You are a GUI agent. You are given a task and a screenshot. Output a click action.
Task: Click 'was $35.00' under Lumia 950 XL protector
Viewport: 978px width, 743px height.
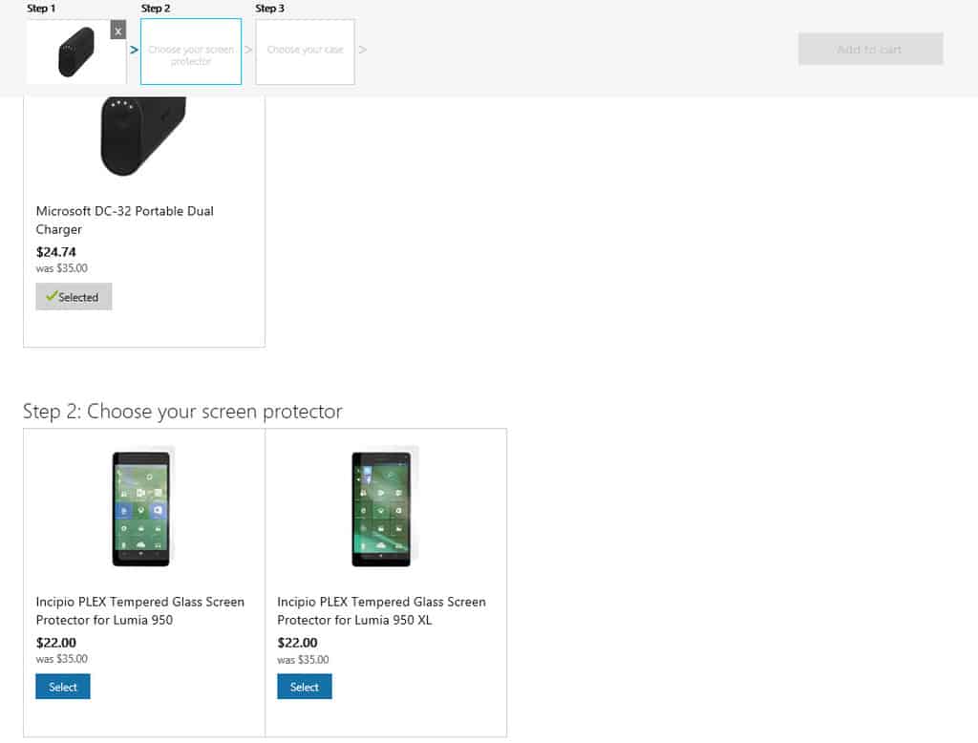[303, 659]
